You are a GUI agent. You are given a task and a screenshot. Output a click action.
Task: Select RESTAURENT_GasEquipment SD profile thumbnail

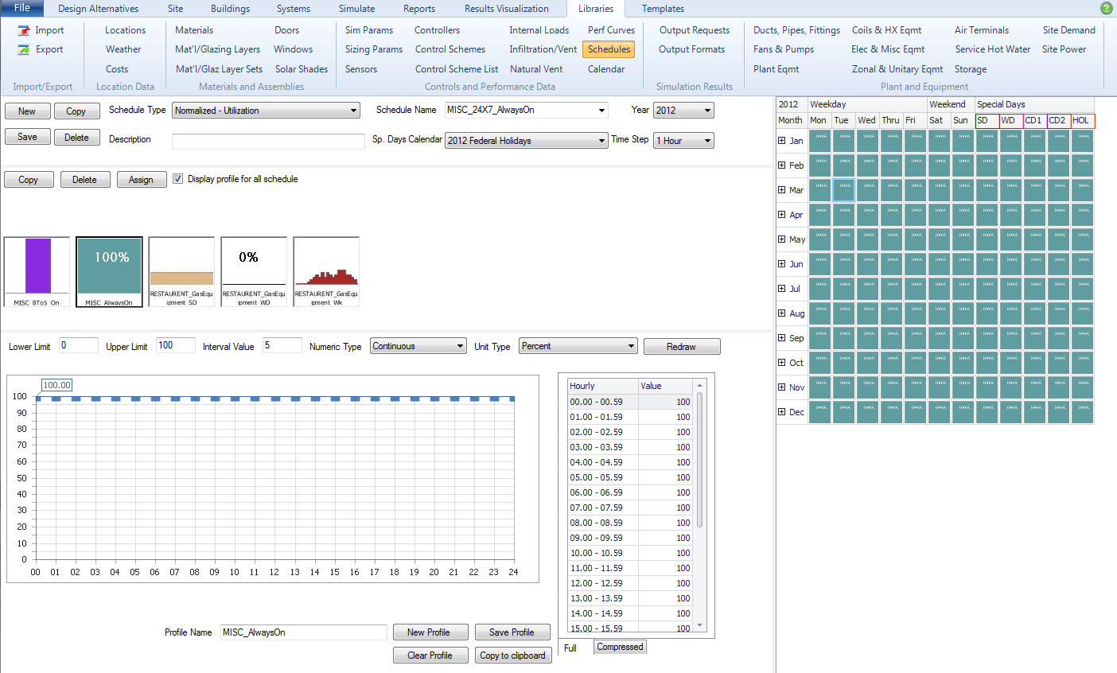[x=182, y=272]
